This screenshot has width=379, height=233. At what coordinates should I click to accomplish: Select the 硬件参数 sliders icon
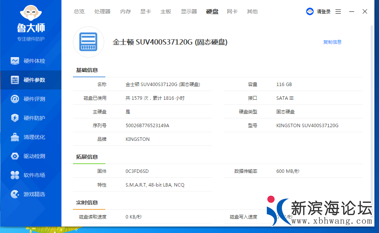pos(15,80)
